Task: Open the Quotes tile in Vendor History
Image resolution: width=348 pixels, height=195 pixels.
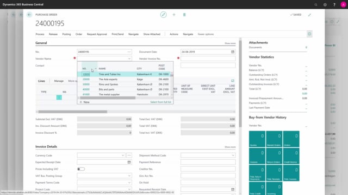Action: point(257,139)
